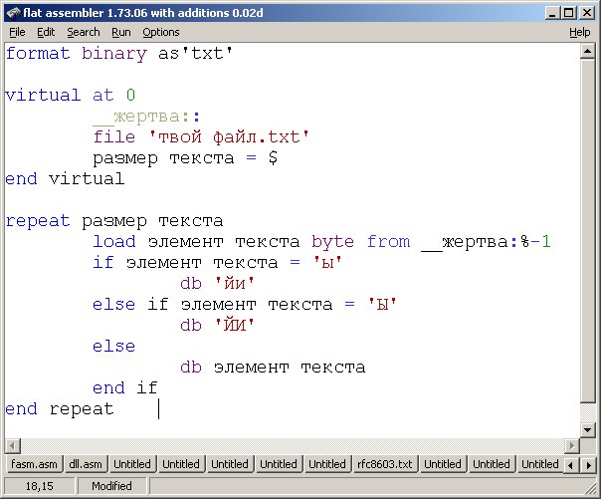Click the horizontal scrollbar track
Screen dimensions: 601x499
click(293, 445)
